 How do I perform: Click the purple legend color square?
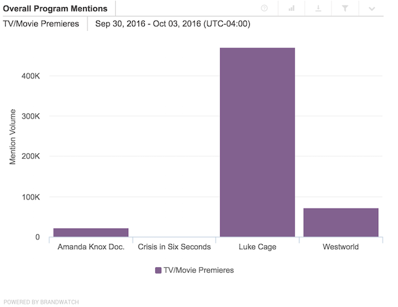[158, 270]
